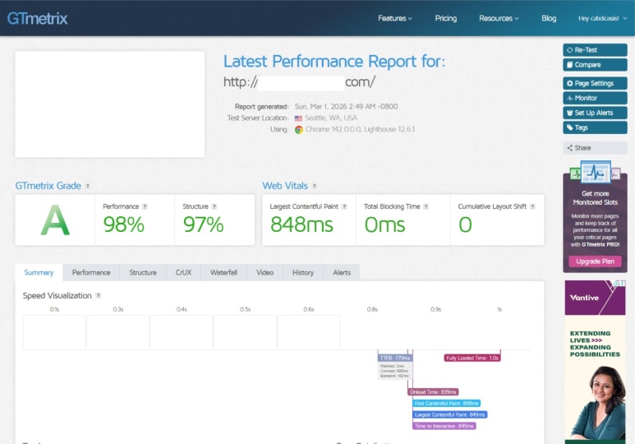Click the Time to Interactive marker
Screen dimensions: 635x444
coord(444,426)
